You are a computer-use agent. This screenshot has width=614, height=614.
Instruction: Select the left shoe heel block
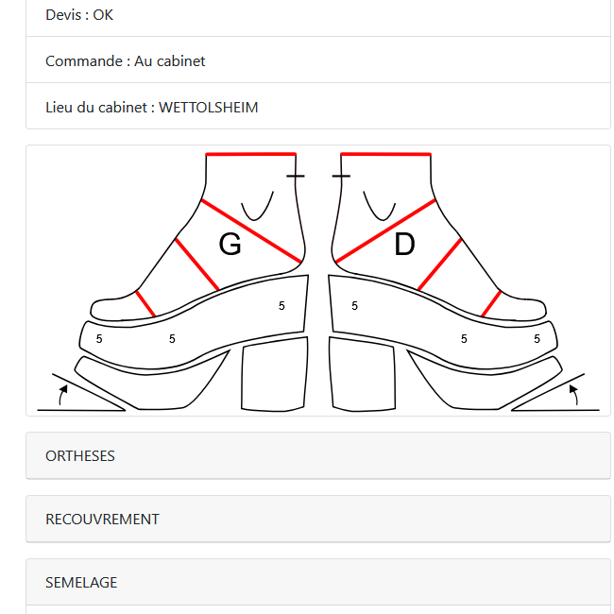275,374
